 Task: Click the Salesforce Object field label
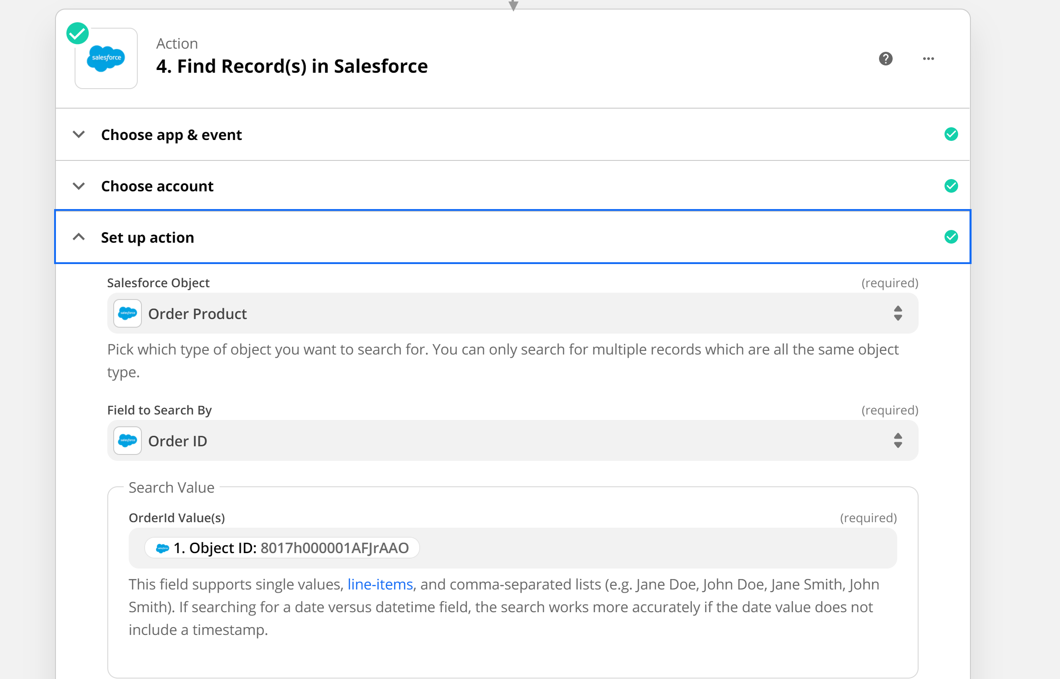point(158,283)
